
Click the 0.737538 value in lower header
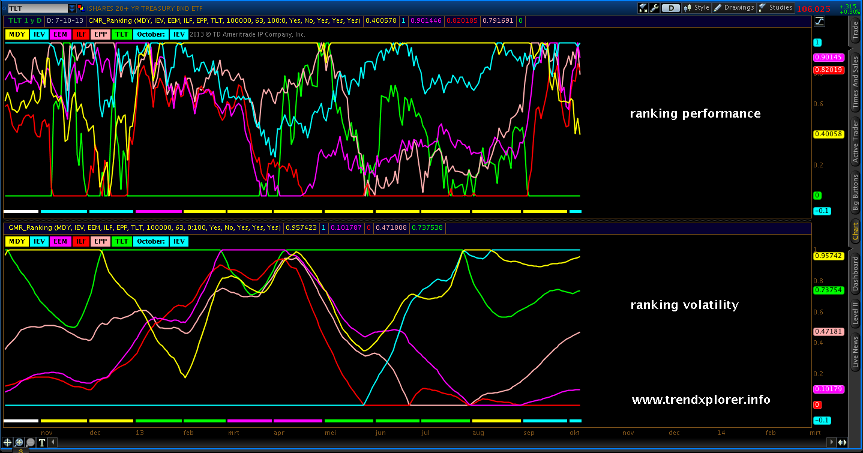pyautogui.click(x=428, y=228)
